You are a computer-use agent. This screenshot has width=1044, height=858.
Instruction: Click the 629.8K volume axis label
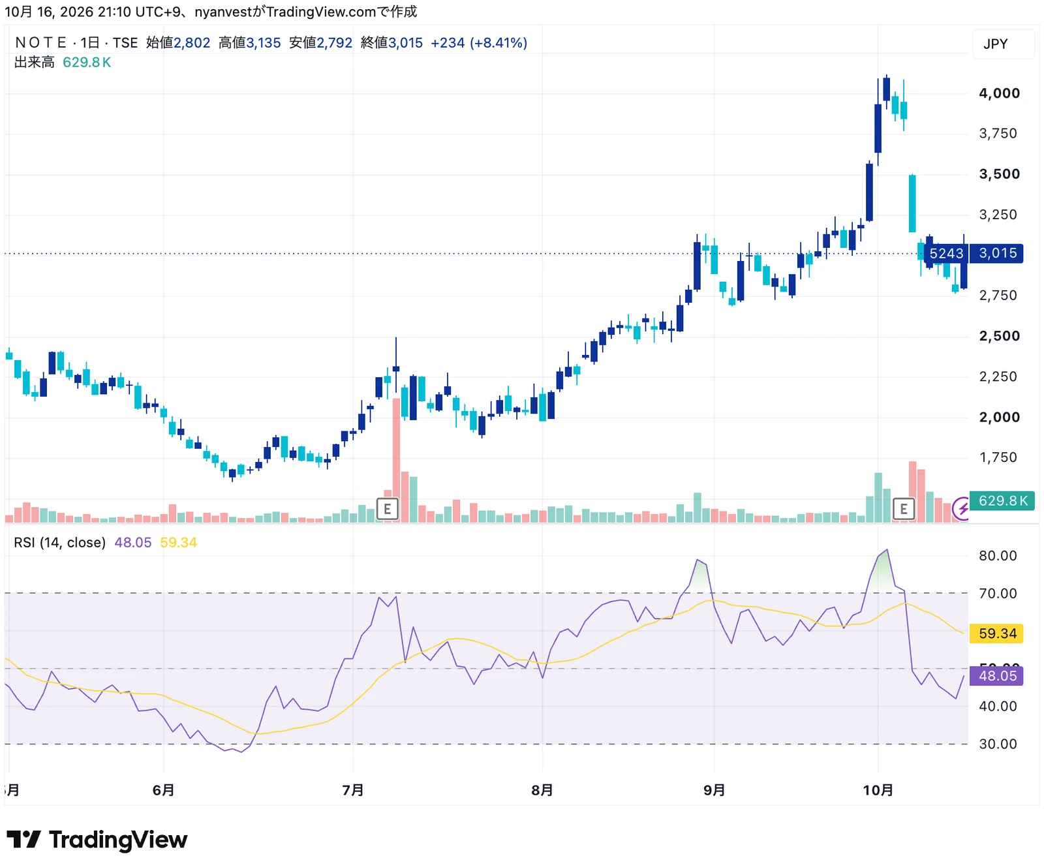[x=1002, y=500]
